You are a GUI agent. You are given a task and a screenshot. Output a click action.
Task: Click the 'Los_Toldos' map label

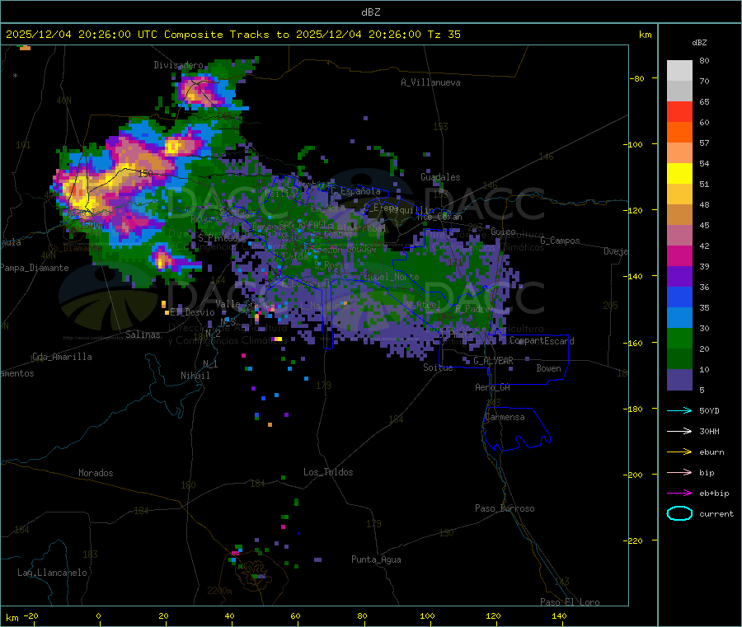(x=328, y=472)
